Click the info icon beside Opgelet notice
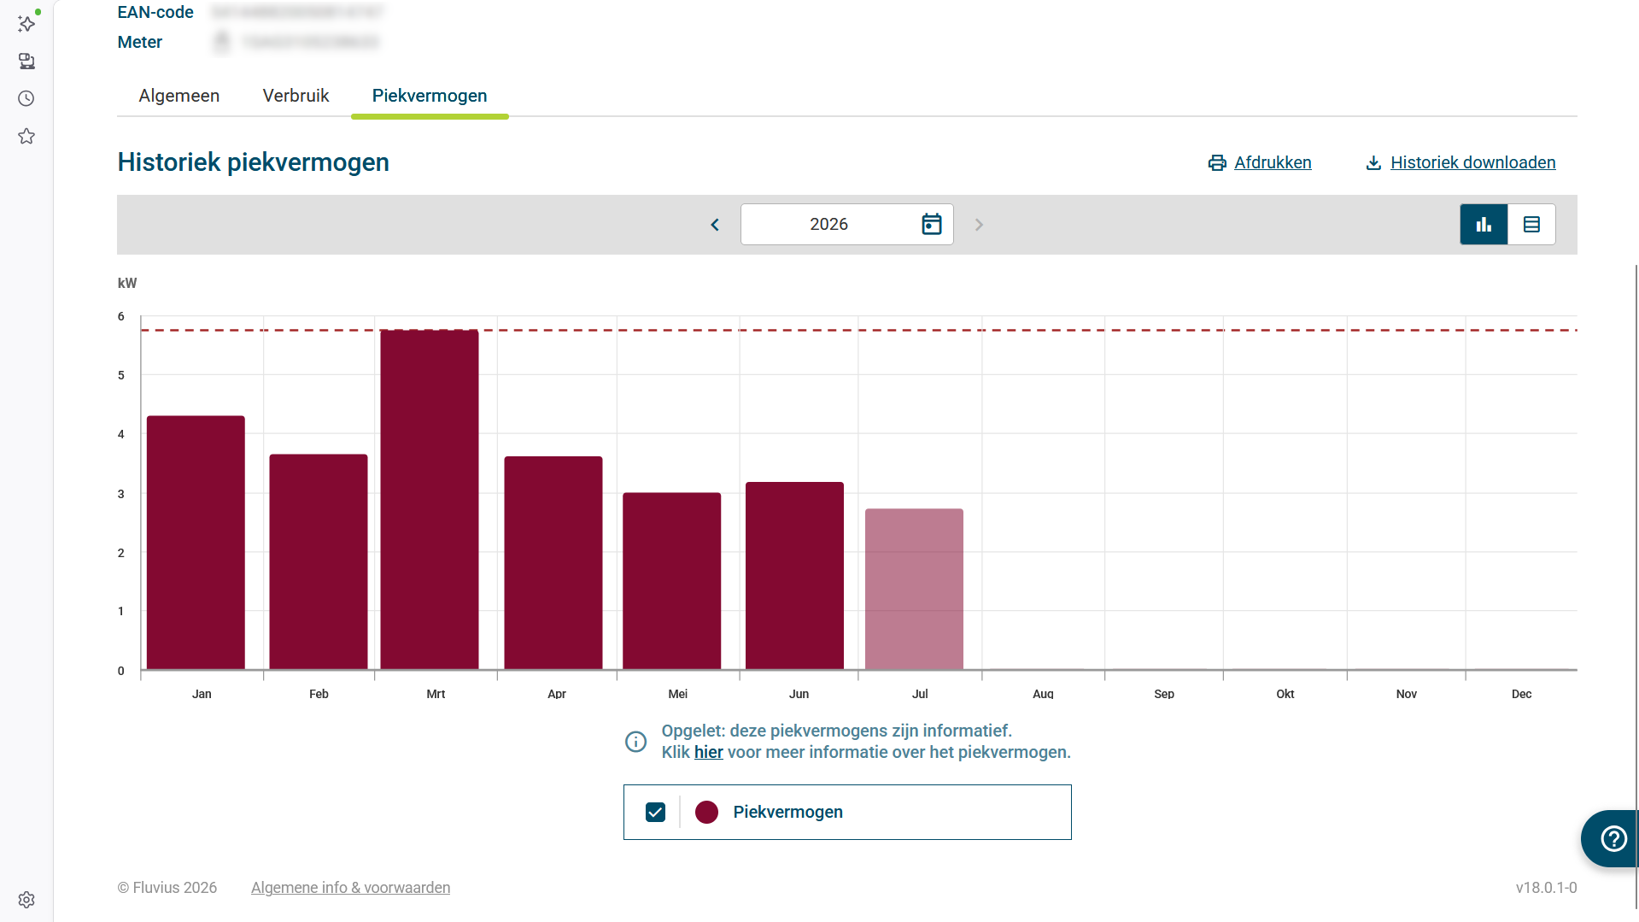 click(636, 742)
